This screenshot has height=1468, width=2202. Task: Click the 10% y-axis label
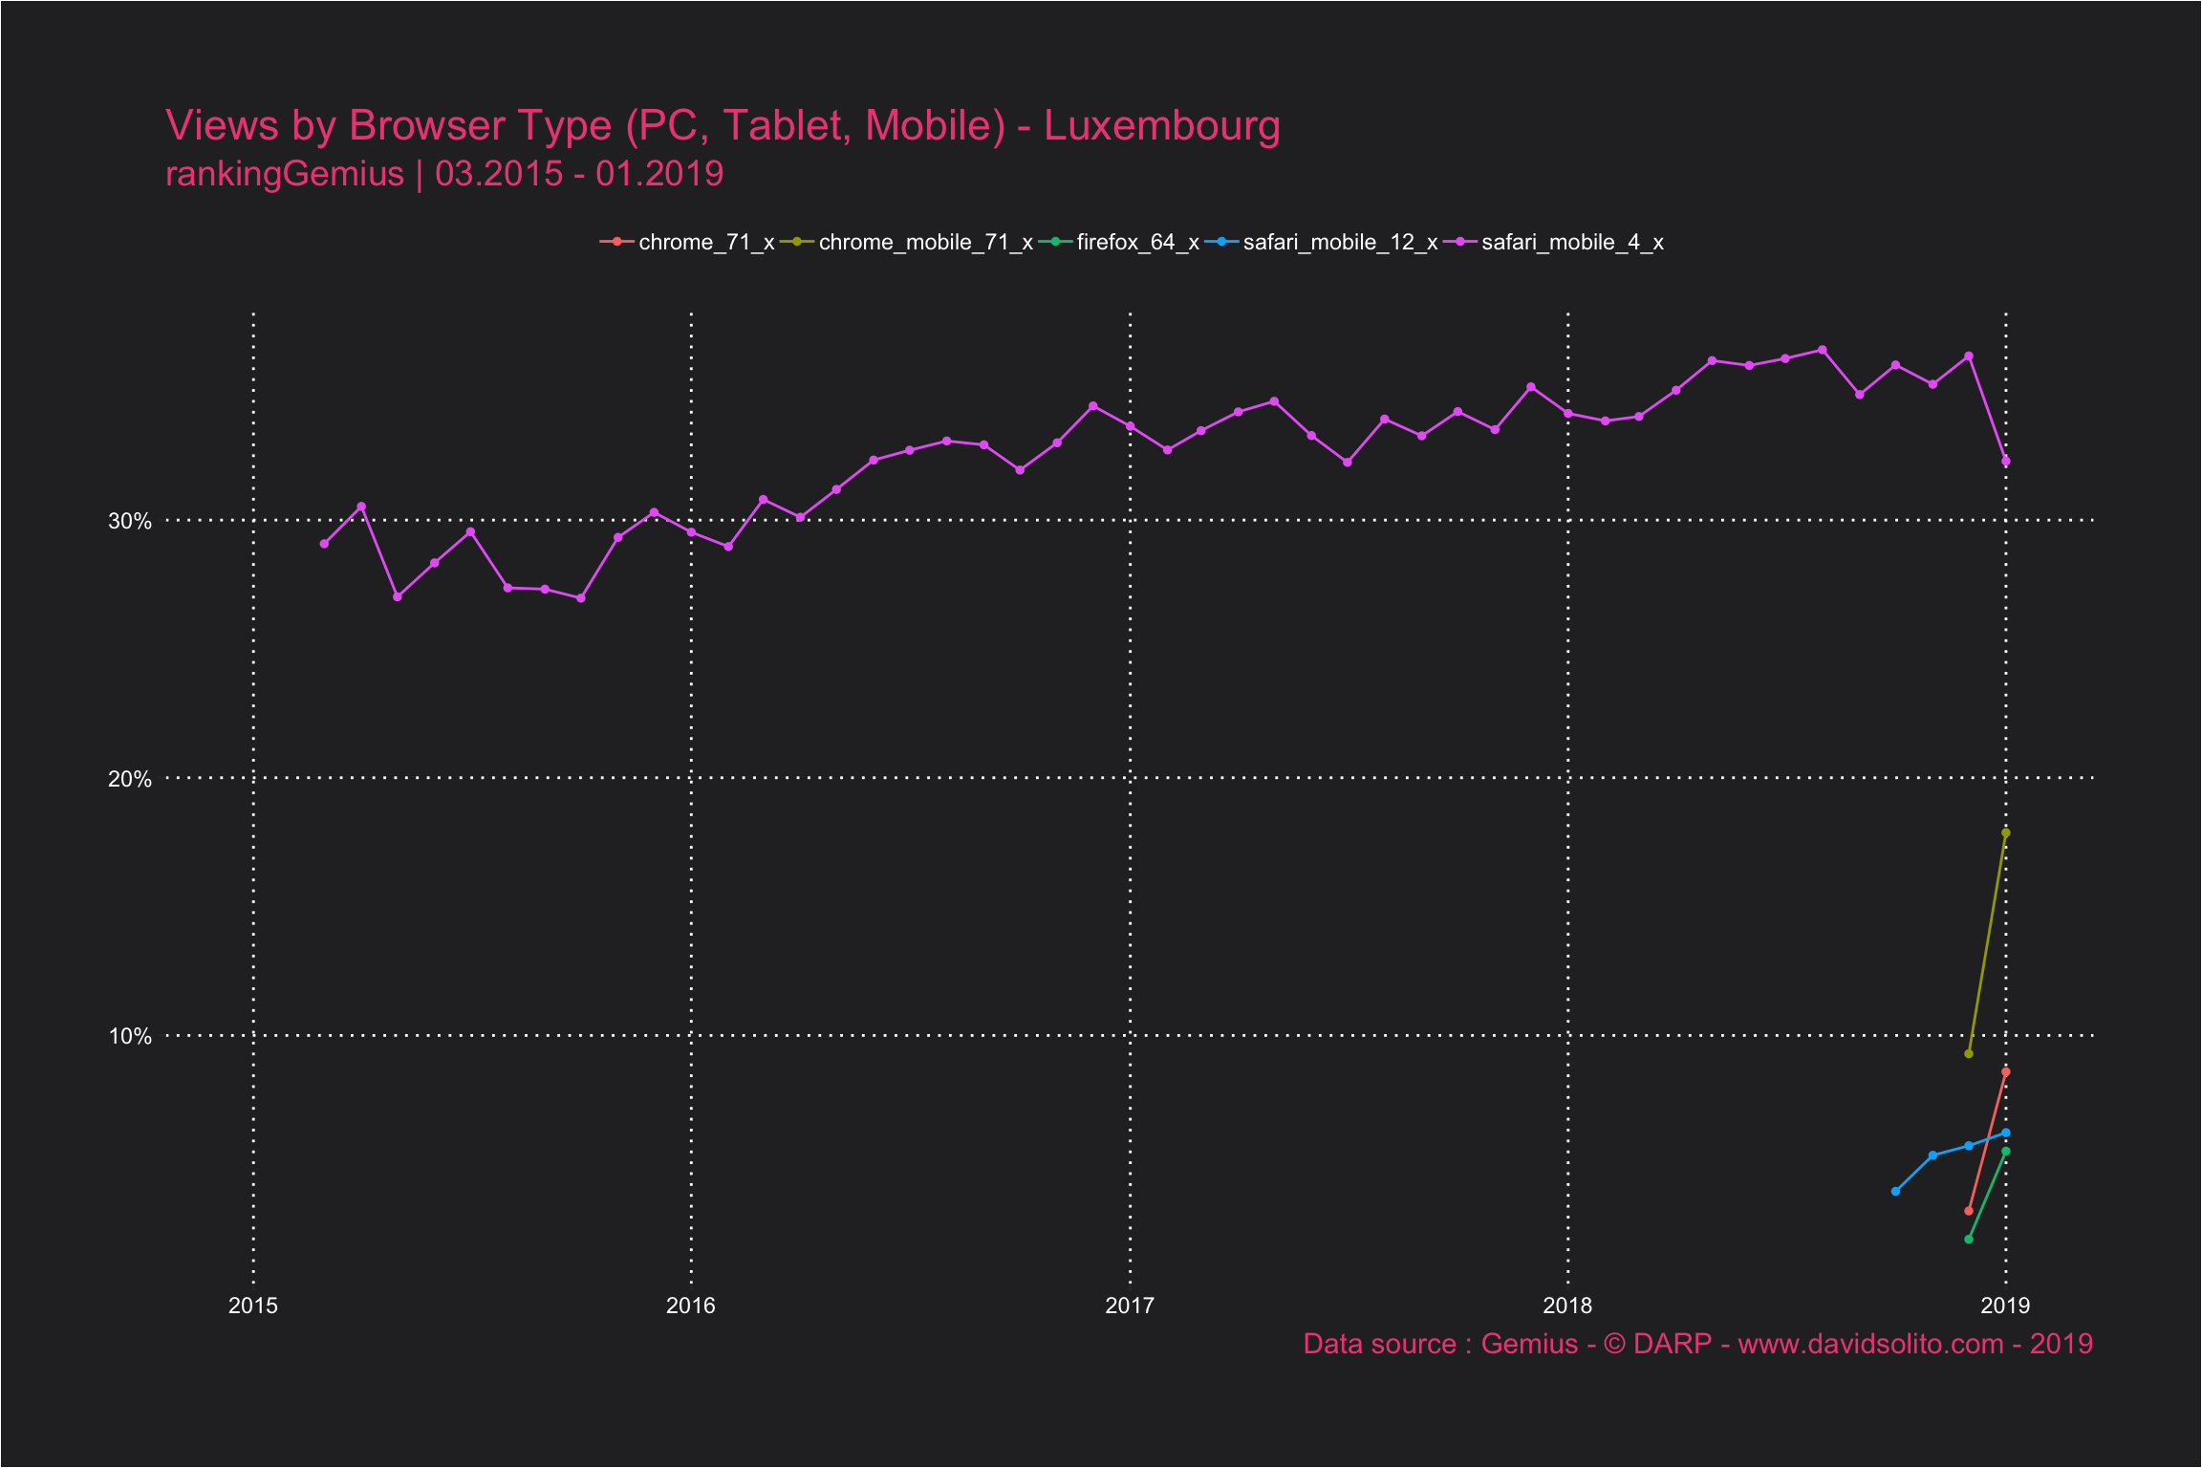pos(130,1036)
